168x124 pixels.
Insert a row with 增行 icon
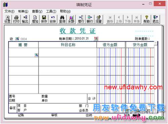[81, 19]
